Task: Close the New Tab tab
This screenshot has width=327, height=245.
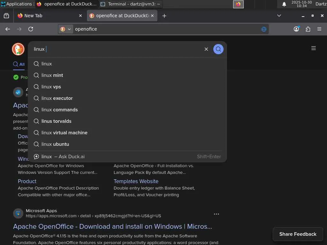Action: coord(80,16)
